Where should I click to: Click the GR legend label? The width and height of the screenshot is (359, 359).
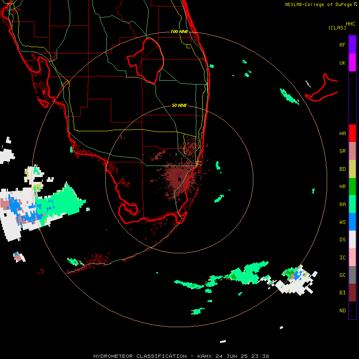[x=342, y=151]
